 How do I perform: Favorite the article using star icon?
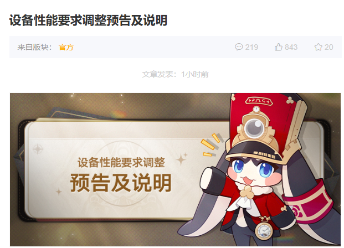[x=318, y=47]
